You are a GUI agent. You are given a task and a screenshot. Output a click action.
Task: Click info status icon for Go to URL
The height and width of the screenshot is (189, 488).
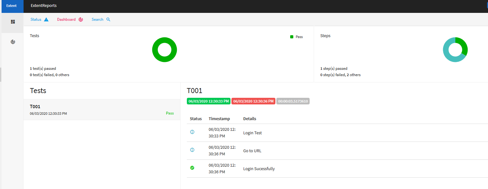click(192, 150)
